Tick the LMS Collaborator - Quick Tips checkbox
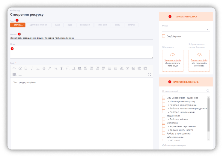 (x=164, y=98)
